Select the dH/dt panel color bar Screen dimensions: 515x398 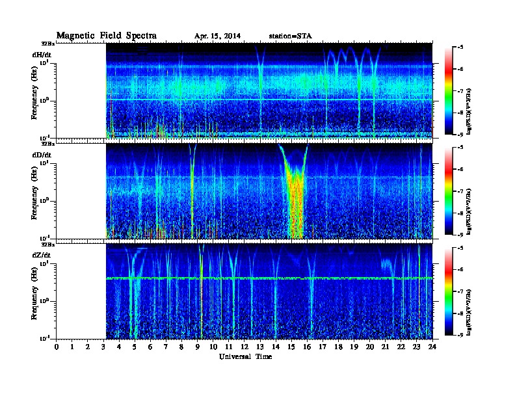(x=449, y=91)
